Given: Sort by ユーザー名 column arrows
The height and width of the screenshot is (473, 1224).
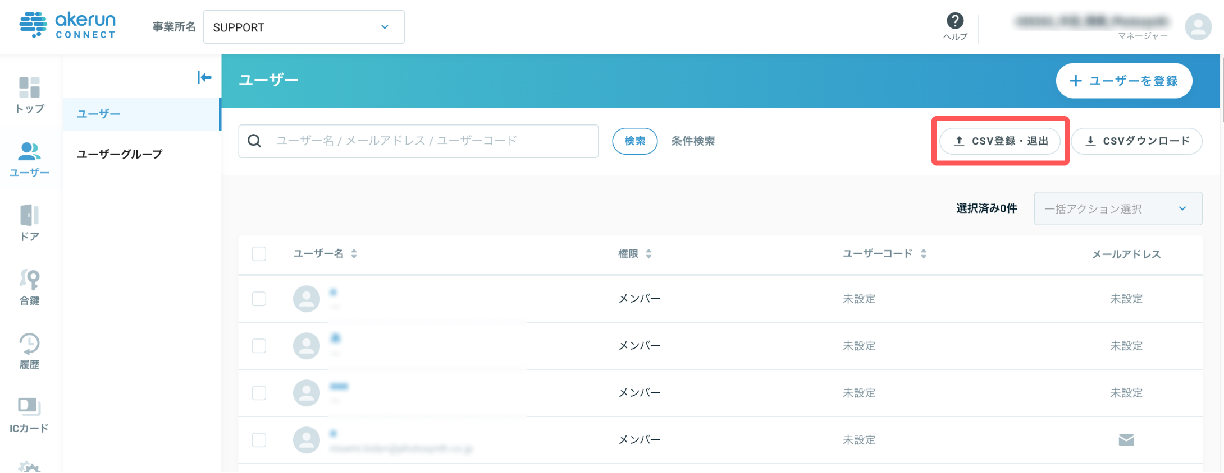Looking at the screenshot, I should pyautogui.click(x=354, y=254).
